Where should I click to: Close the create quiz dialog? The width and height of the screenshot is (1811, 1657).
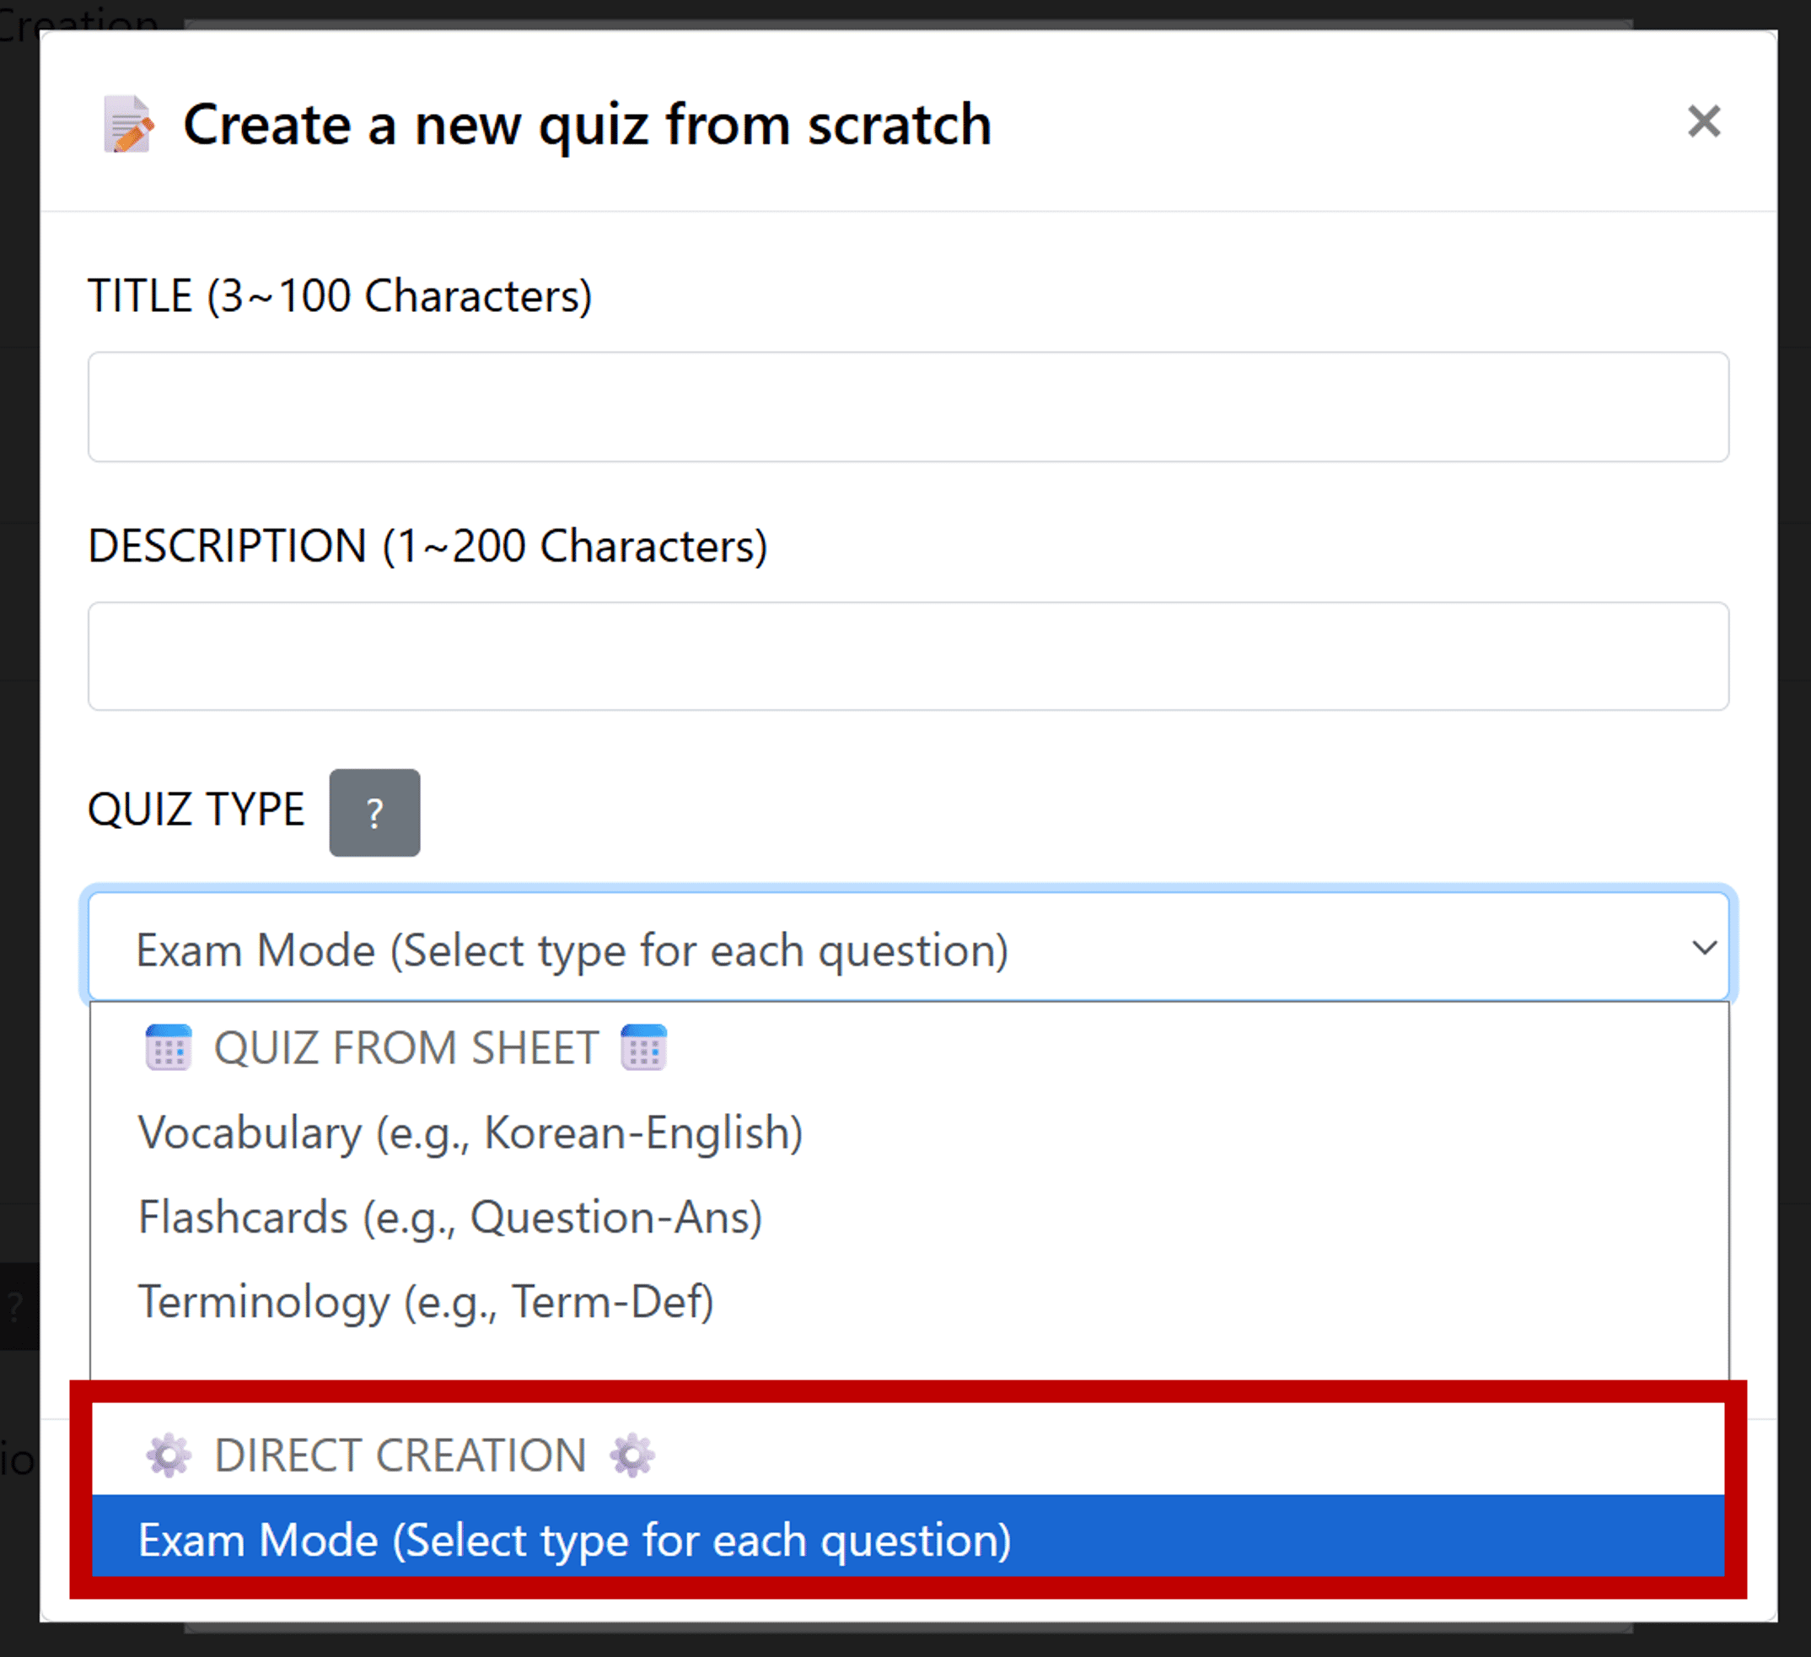point(1703,121)
